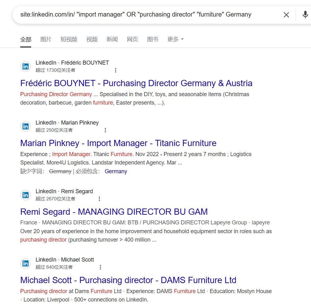
Task: Click the 必须包含 Germany link
Action: [x=116, y=171]
